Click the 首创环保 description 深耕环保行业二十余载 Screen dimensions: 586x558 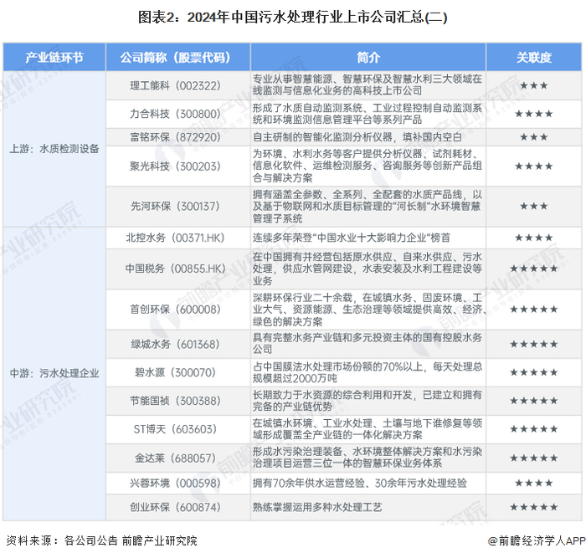point(369,310)
